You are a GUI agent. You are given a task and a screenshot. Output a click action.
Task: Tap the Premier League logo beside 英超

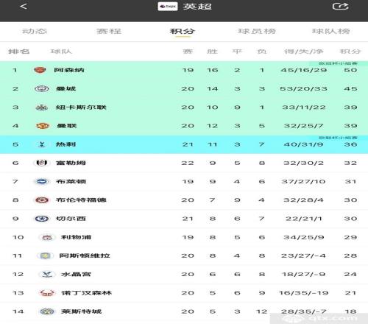pos(168,7)
